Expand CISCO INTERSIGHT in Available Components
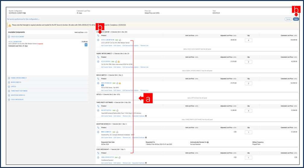The image size is (304, 168). coord(9,100)
